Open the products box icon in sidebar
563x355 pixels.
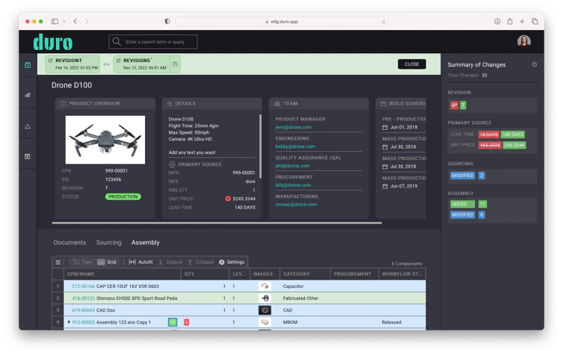(28, 65)
